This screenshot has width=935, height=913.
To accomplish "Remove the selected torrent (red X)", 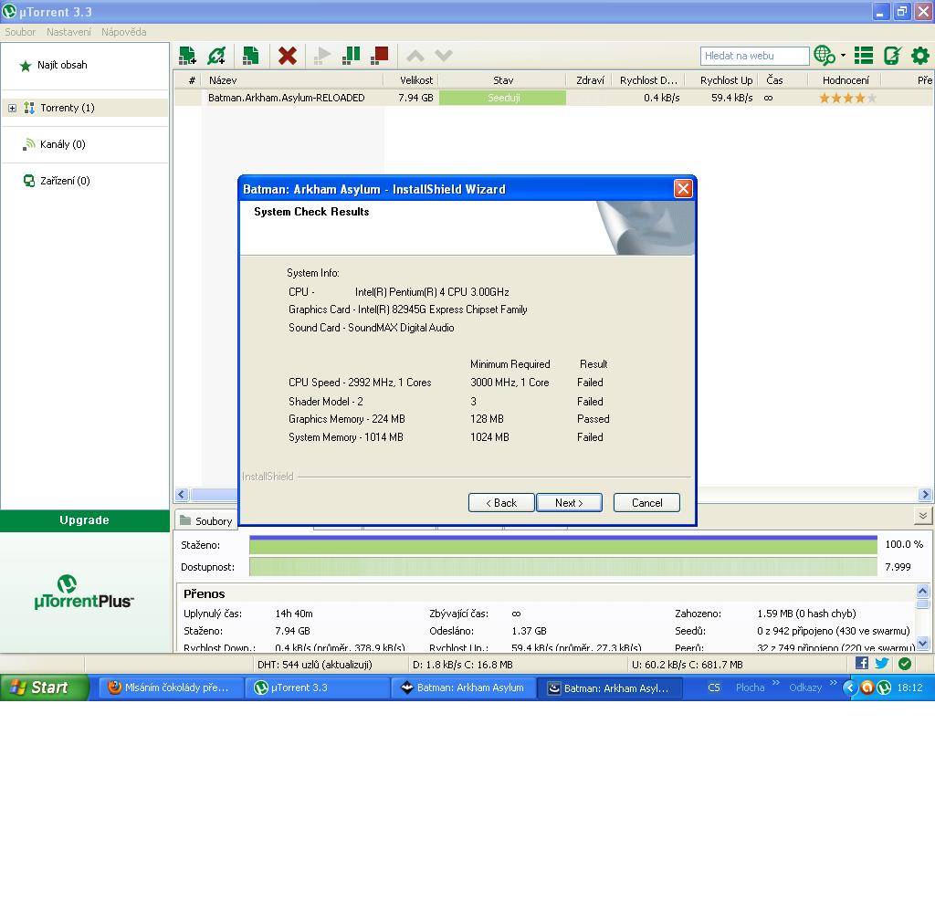I will coord(288,56).
